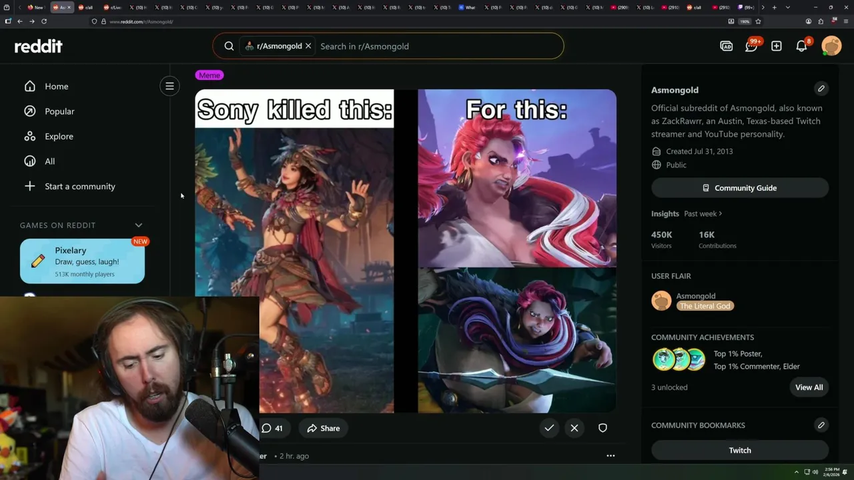Click the create post plus icon
The width and height of the screenshot is (854, 480).
pyautogui.click(x=777, y=46)
